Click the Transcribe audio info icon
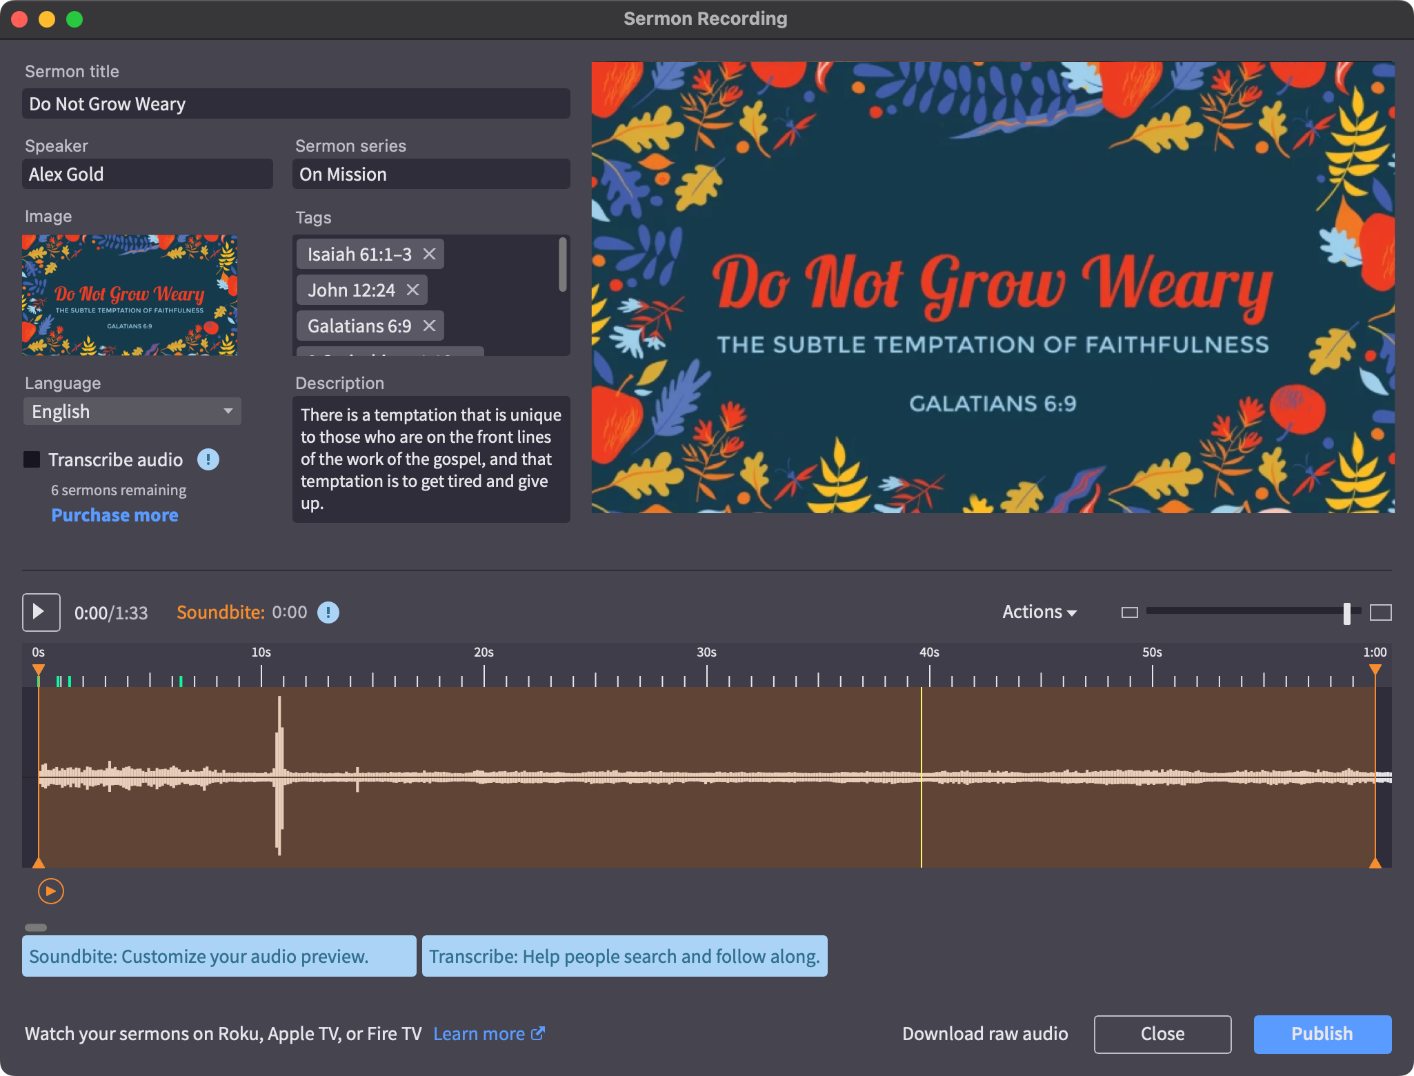The image size is (1414, 1076). point(208,459)
